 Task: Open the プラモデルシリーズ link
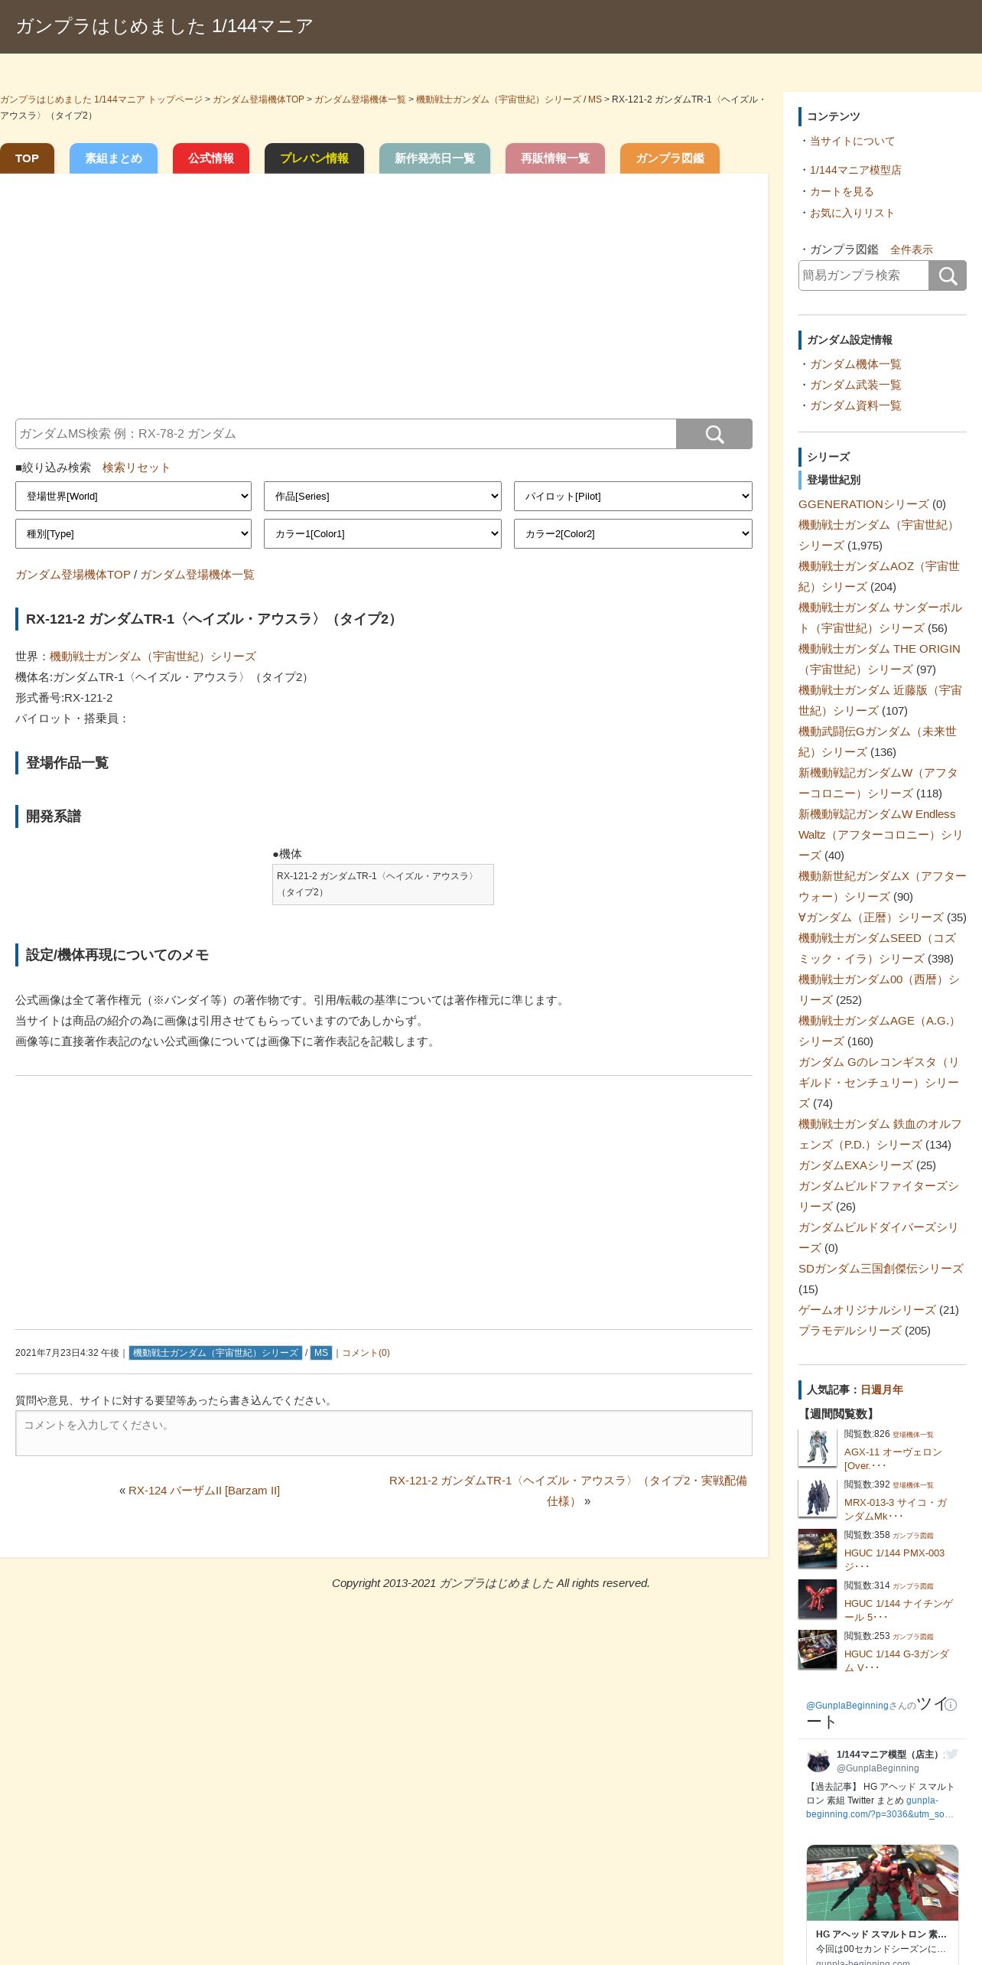point(850,1331)
